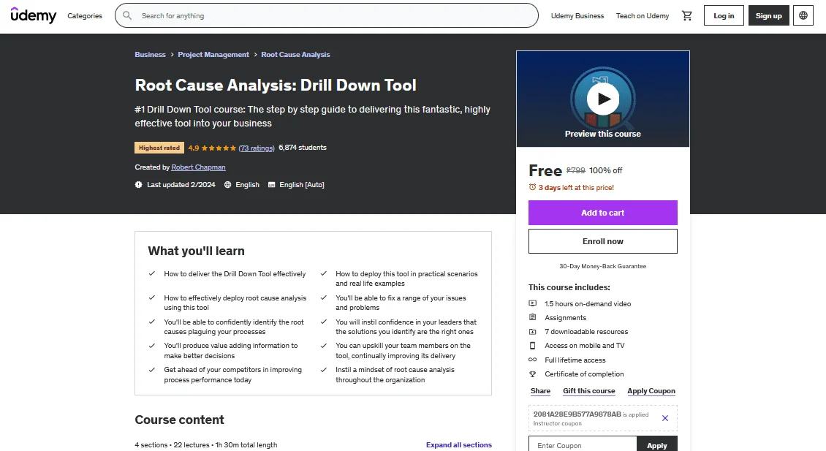Select the 'Course content' heading
Viewport: 826px width, 451px height.
(x=179, y=420)
